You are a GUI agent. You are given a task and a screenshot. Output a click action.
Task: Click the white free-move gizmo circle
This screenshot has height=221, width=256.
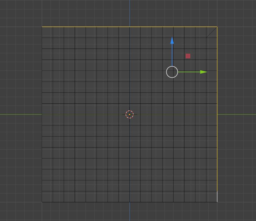pos(172,72)
